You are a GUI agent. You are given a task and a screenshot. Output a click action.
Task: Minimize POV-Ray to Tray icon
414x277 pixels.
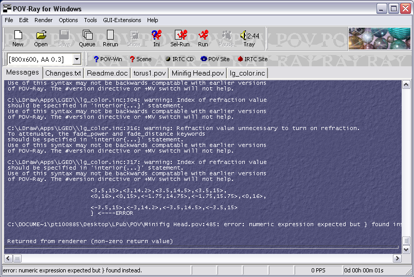tap(249, 39)
